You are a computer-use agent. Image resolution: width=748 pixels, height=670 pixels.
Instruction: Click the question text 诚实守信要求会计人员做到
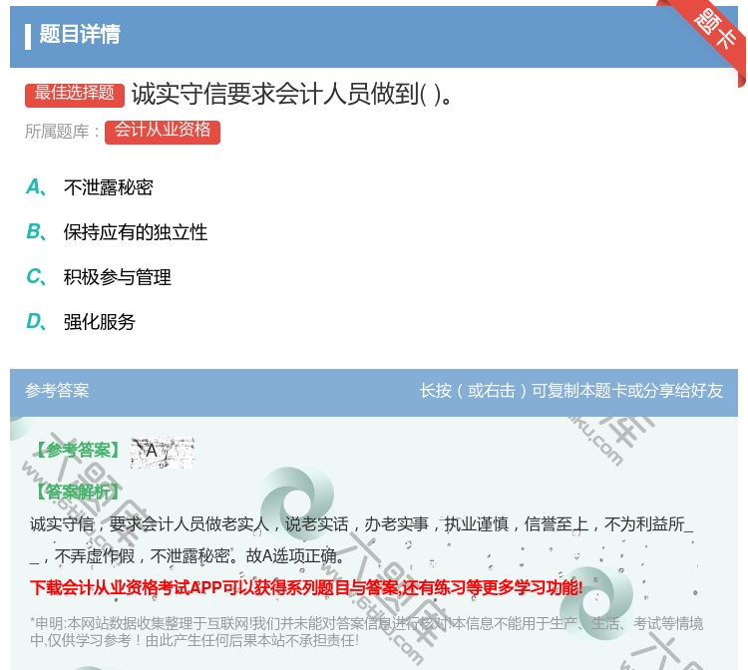pyautogui.click(x=291, y=94)
